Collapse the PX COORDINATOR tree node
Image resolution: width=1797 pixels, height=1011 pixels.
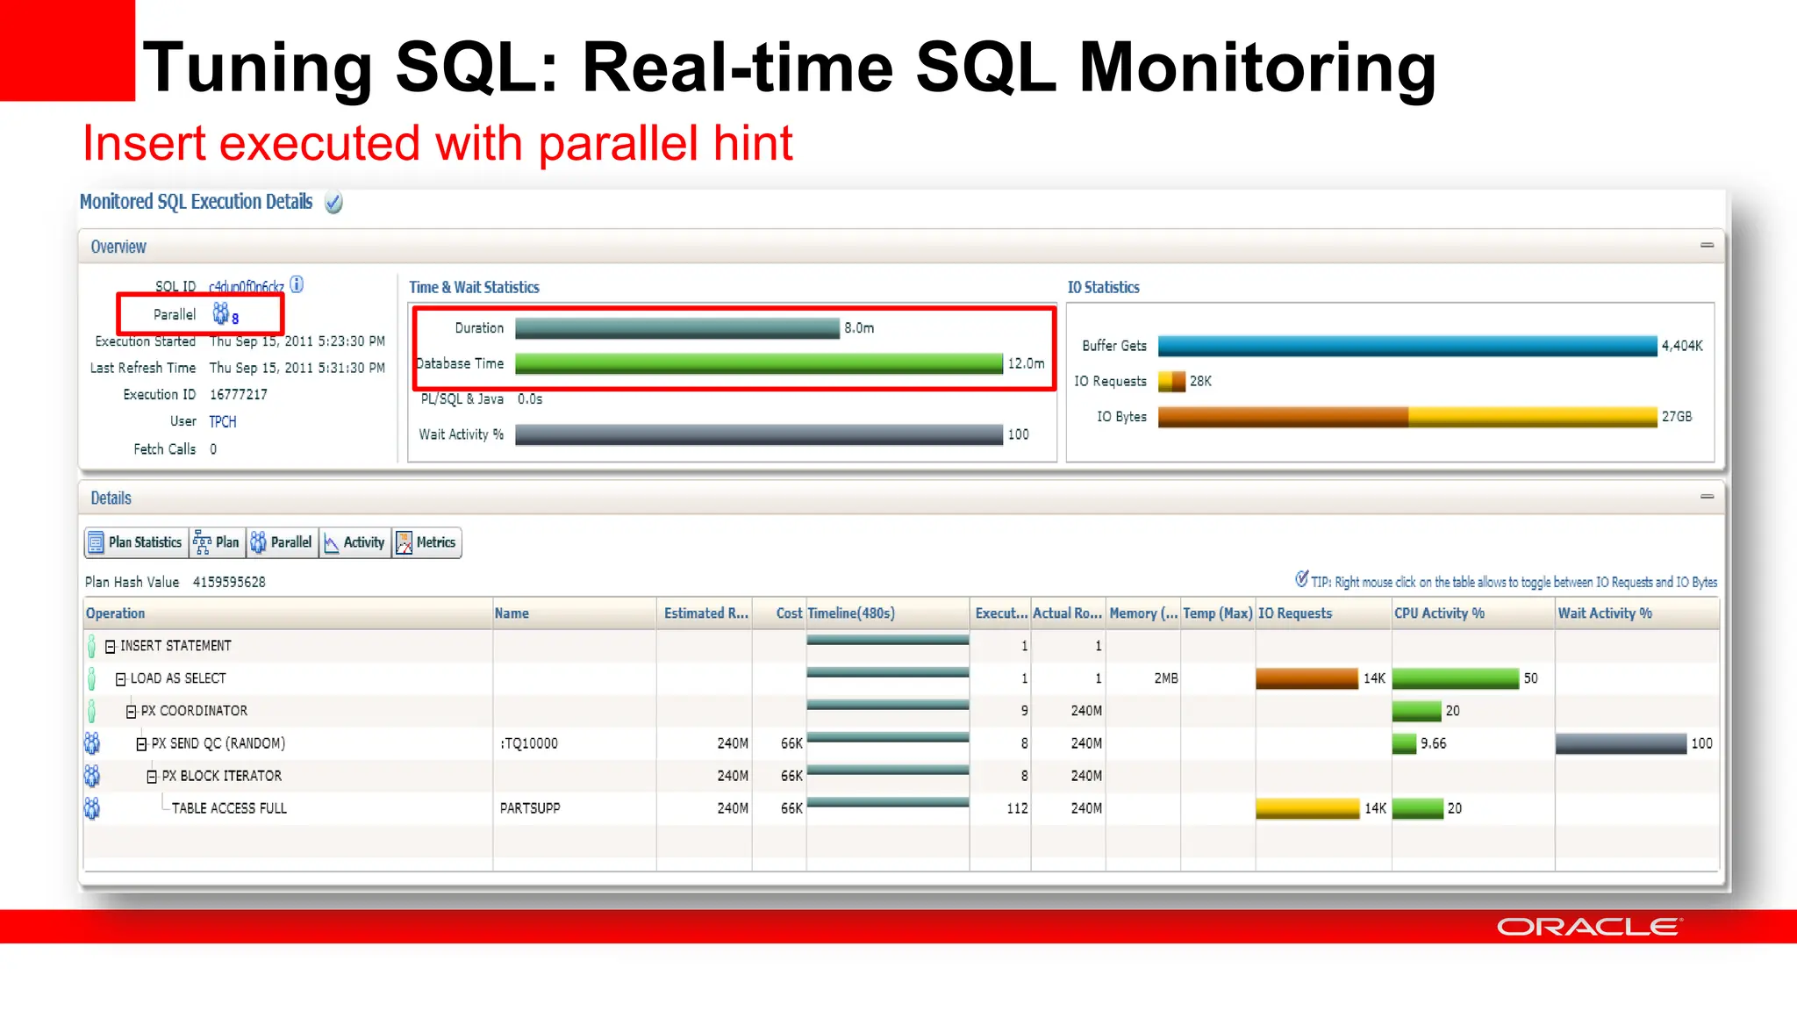pyautogui.click(x=132, y=712)
